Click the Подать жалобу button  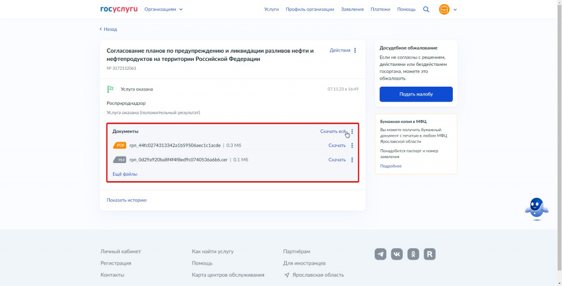coord(416,94)
